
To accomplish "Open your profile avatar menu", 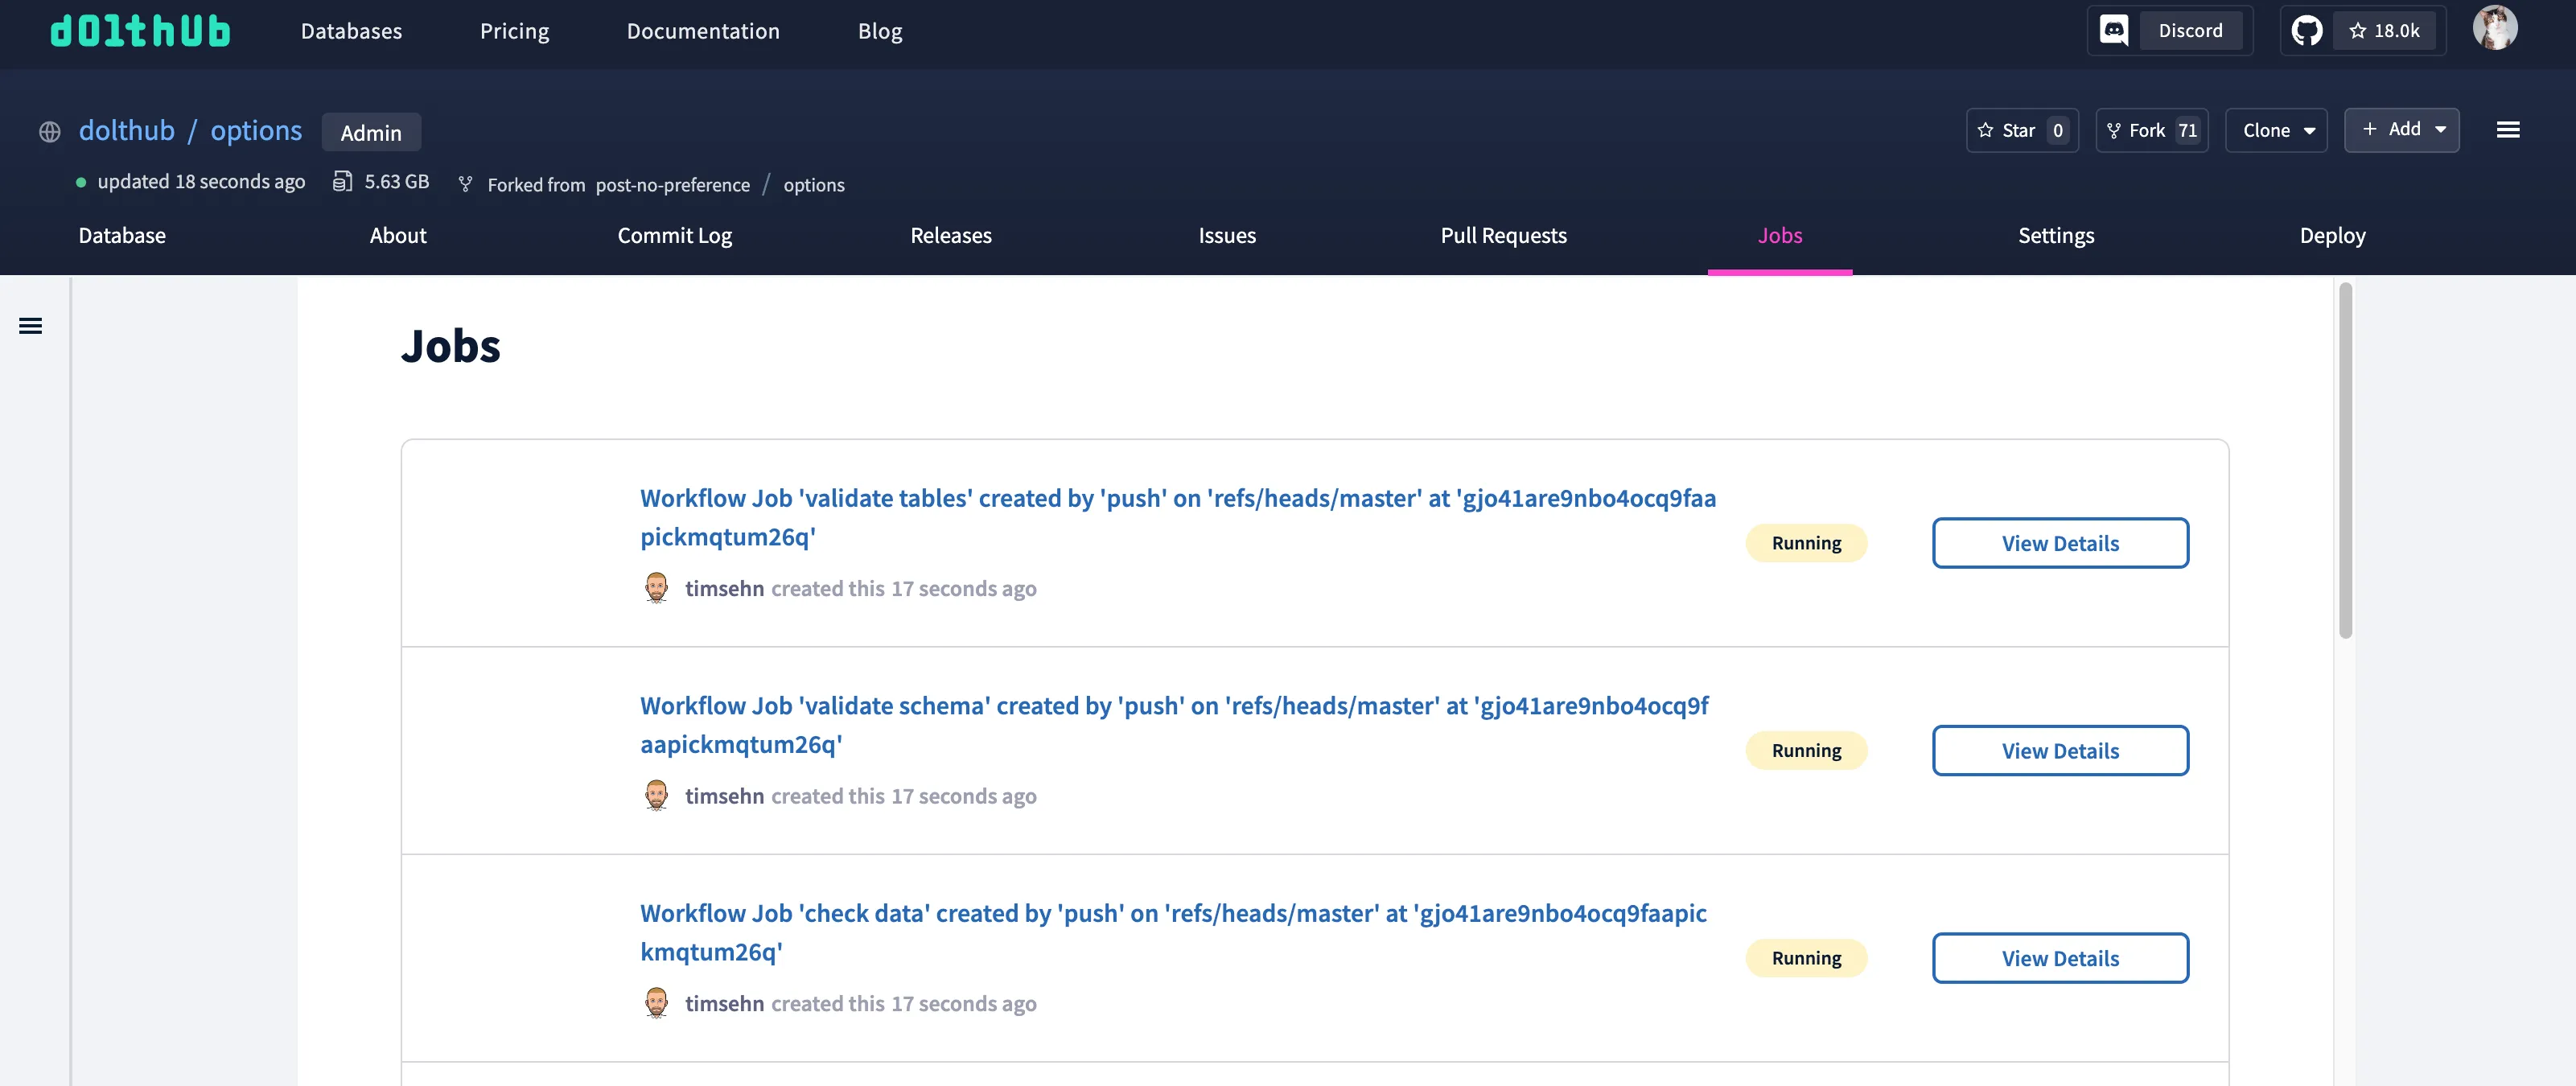I will (2497, 28).
